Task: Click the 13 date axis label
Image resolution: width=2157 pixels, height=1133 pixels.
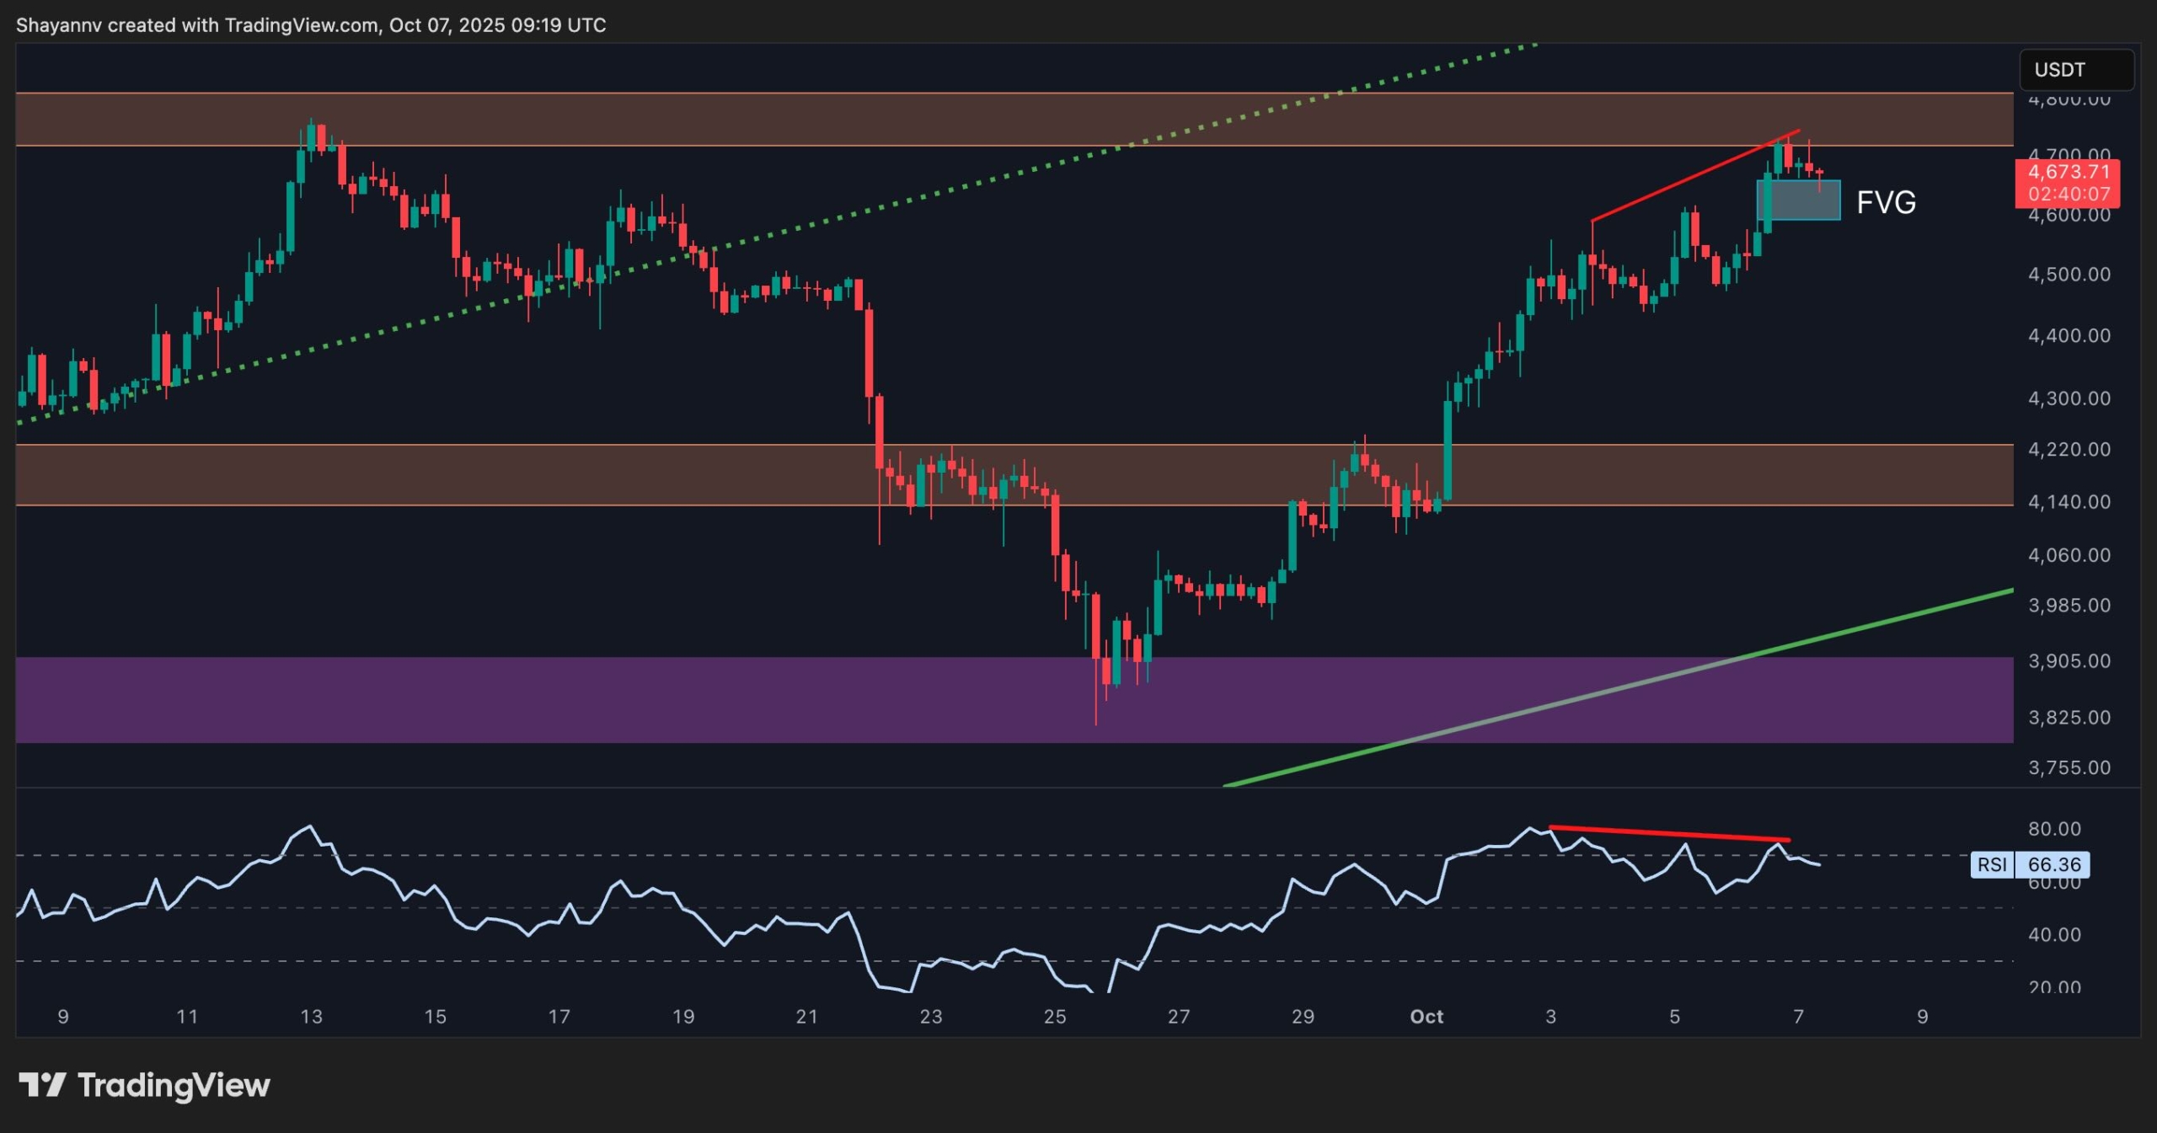Action: click(311, 1017)
